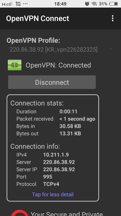Image resolution: width=121 pixels, height=216 pixels.
Task: Tap the Duration value 0:00:11
Action: pyautogui.click(x=68, y=112)
